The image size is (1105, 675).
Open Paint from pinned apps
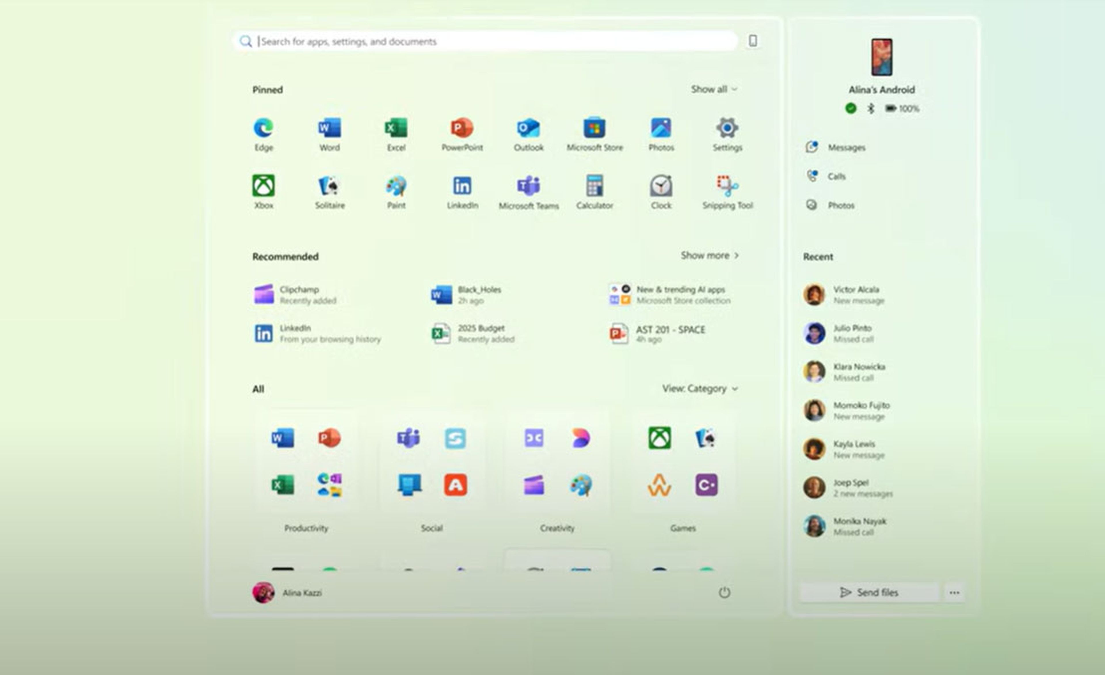[x=396, y=192]
